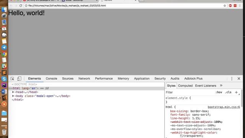
Task: Click the page info icon in address bar
Action: 26,6
